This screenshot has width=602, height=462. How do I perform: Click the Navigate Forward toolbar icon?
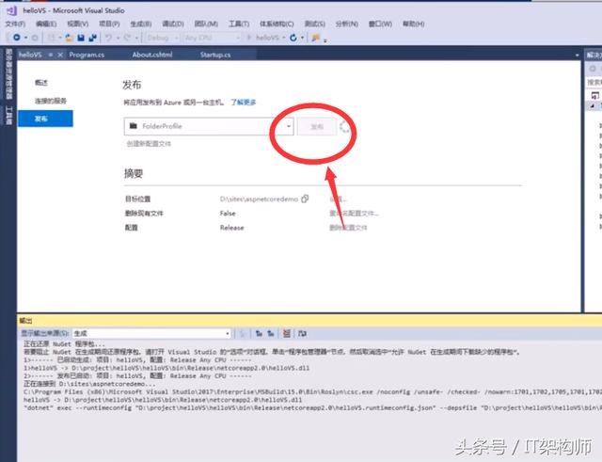coord(35,38)
